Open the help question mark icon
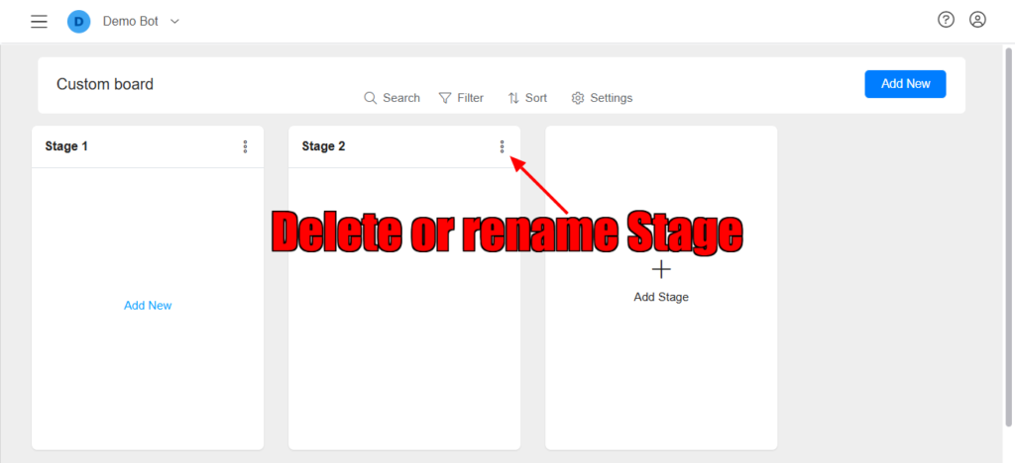The height and width of the screenshot is (463, 1015). pyautogui.click(x=946, y=20)
